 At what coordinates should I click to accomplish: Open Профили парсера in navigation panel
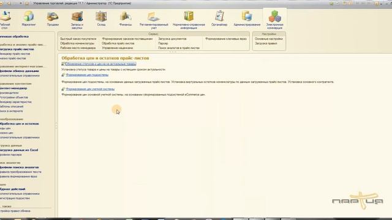(11, 155)
